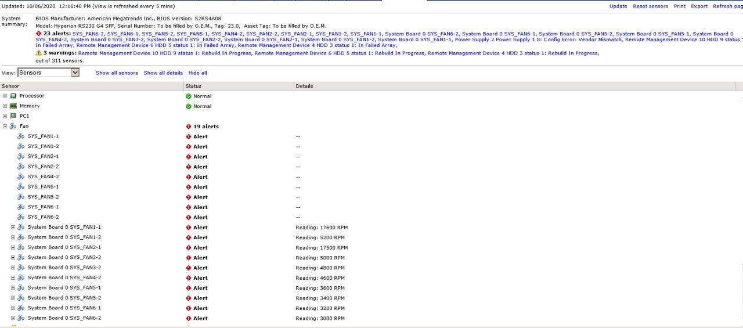Open the View Sensors dropdown

point(48,73)
